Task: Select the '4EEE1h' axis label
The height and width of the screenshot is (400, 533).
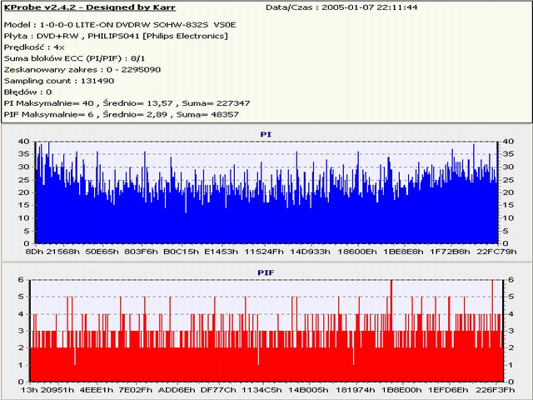Action: coord(97,390)
